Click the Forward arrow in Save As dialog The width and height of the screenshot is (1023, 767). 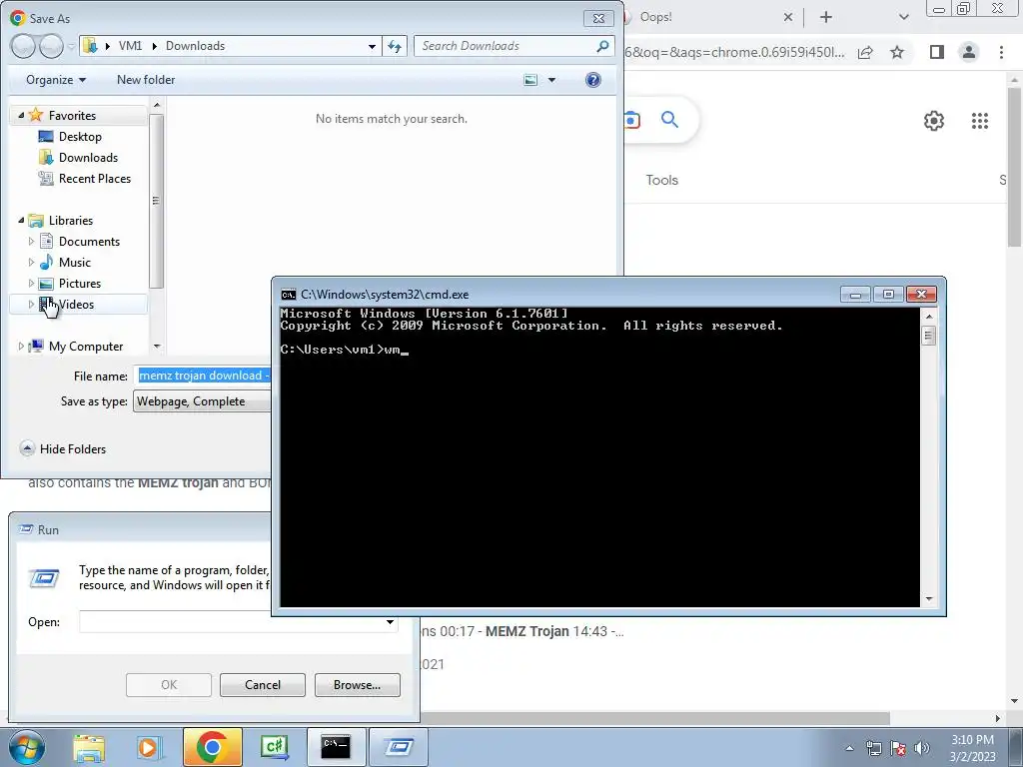[x=51, y=46]
